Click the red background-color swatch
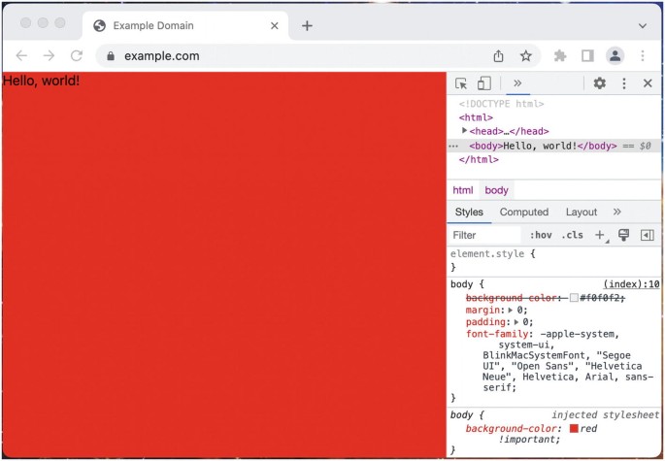Viewport: 665px width, 461px height. (x=574, y=428)
